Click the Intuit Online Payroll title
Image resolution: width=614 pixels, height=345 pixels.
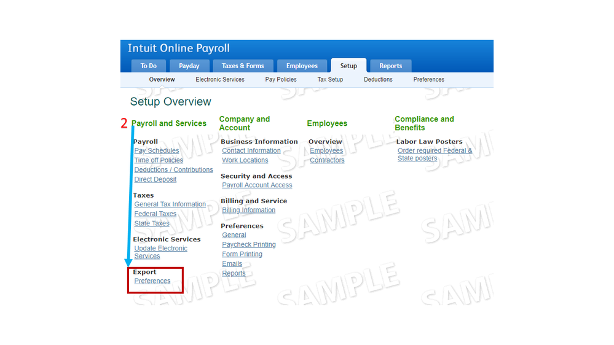click(179, 48)
